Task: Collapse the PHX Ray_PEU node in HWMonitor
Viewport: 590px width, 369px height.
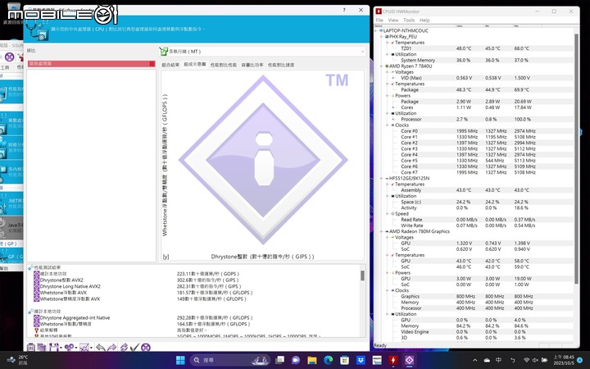Action: [x=383, y=37]
